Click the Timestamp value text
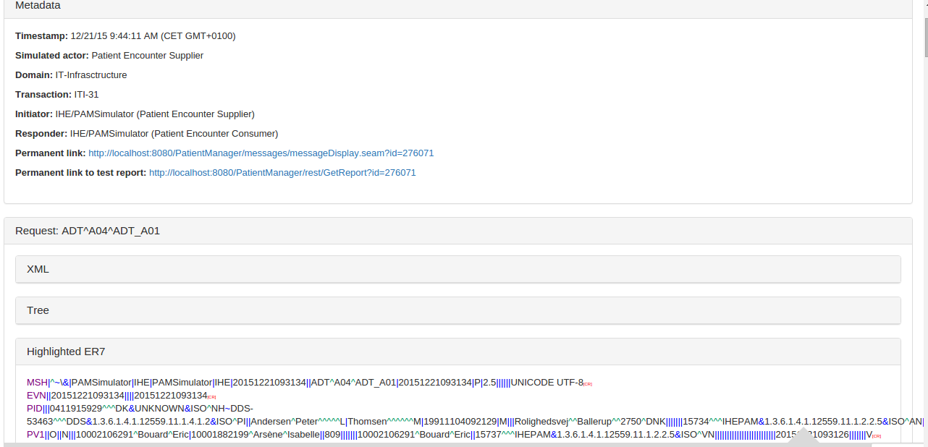Screen dimensions: 928x447 tap(153, 36)
